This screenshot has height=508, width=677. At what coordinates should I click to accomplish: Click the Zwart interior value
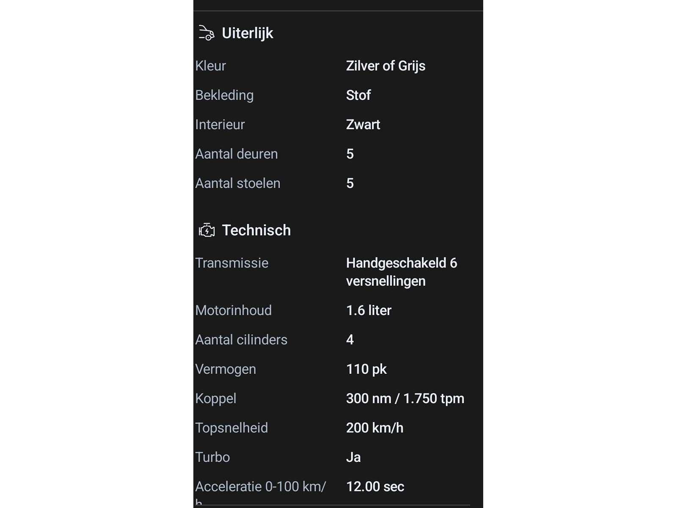[363, 125]
